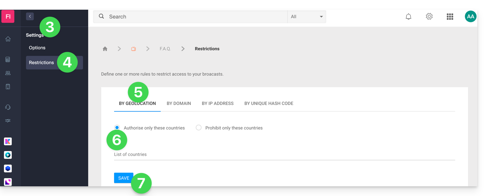The height and width of the screenshot is (196, 487).
Task: Switch to the BY DOMAIN tab
Action: (179, 103)
